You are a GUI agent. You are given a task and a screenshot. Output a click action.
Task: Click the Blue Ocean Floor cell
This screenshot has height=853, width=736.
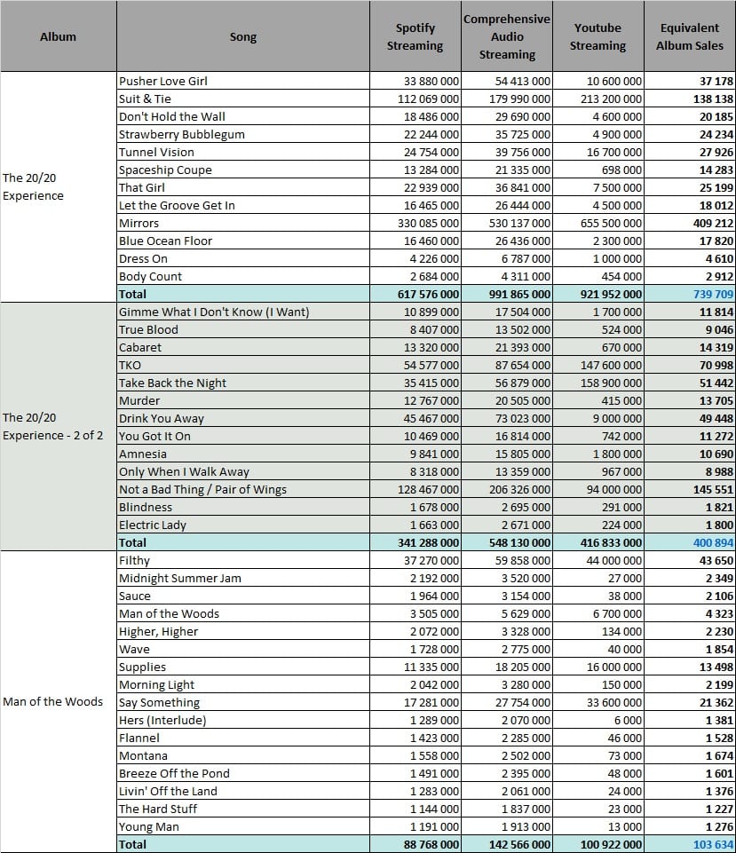tap(243, 241)
